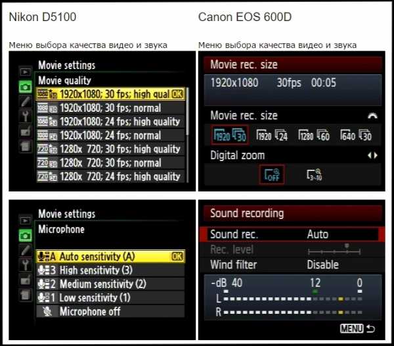
Task: Select Auto sensitivity (A) microphone option
Action: pos(110,257)
